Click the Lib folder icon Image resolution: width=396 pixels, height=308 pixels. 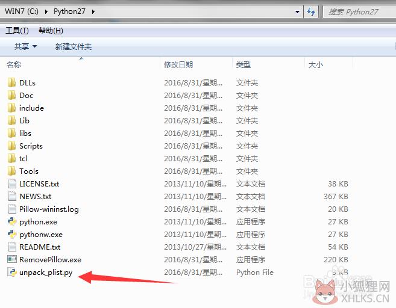tap(11, 120)
